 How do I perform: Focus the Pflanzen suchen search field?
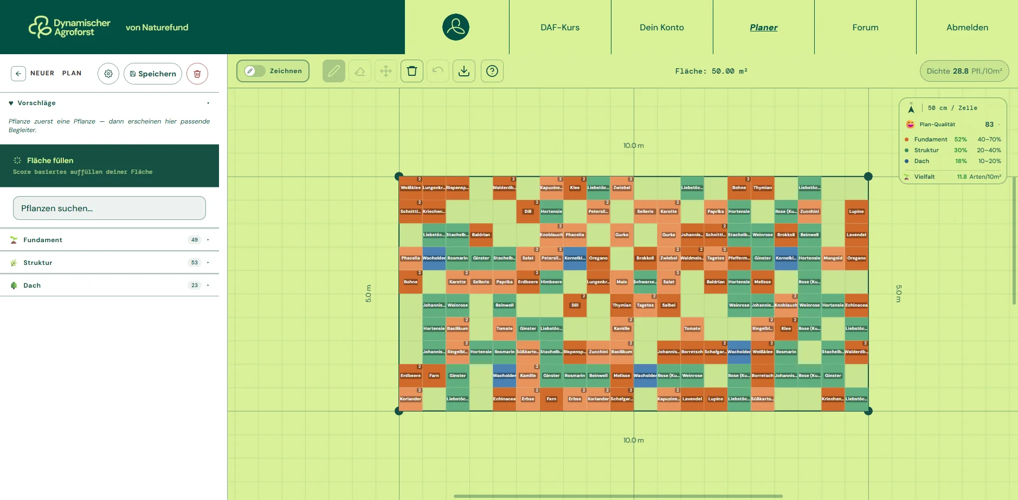[x=109, y=208]
